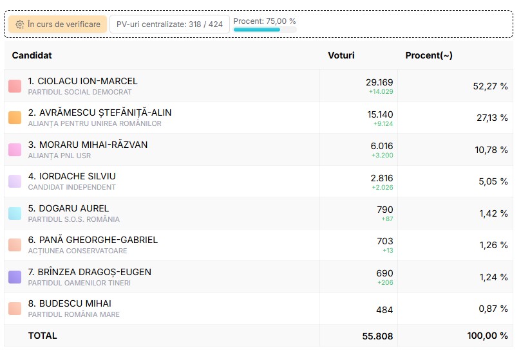Click the 'Alianța PNL USR' party label

pyautogui.click(x=59, y=156)
